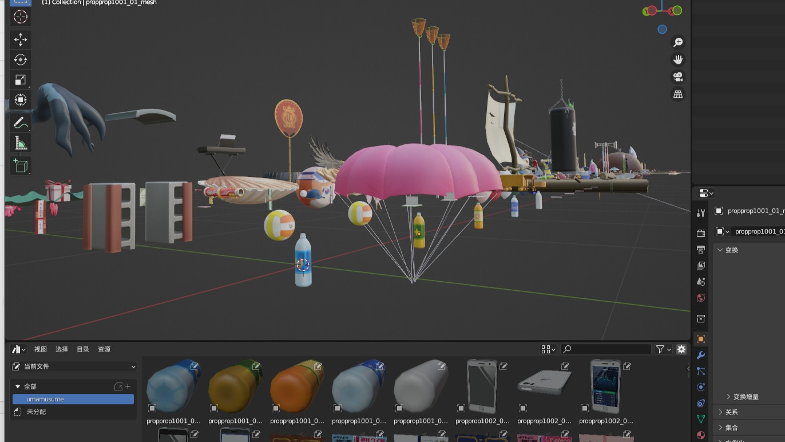The height and width of the screenshot is (442, 785).
Task: Select the Rotate tool
Action: 21,60
